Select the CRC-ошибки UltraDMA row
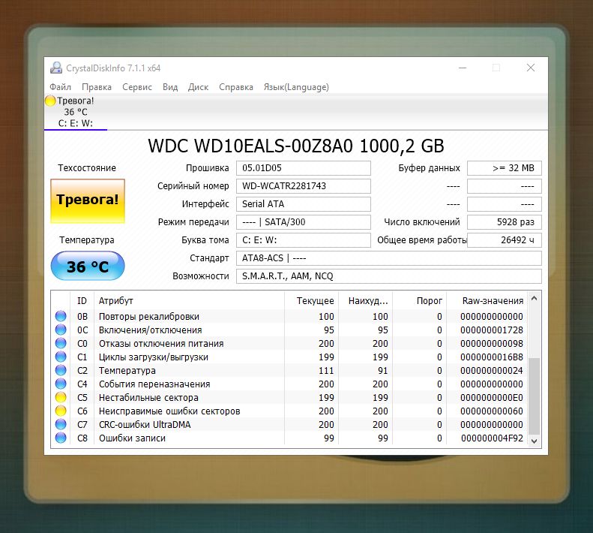 pos(289,424)
